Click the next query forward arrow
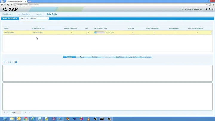 tap(10, 62)
